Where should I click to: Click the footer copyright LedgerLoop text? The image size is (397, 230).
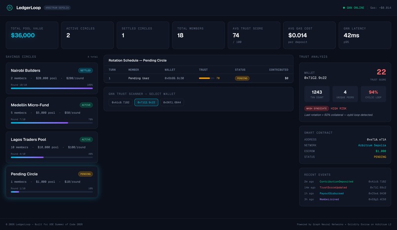click(x=44, y=225)
